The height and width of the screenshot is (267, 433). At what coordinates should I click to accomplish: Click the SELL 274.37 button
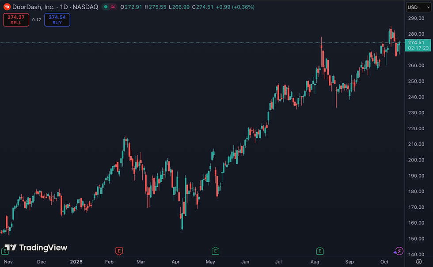[x=16, y=20]
